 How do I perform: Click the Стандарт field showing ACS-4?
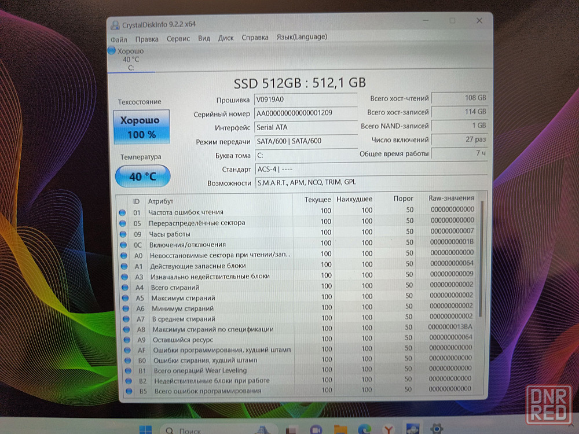(x=371, y=169)
